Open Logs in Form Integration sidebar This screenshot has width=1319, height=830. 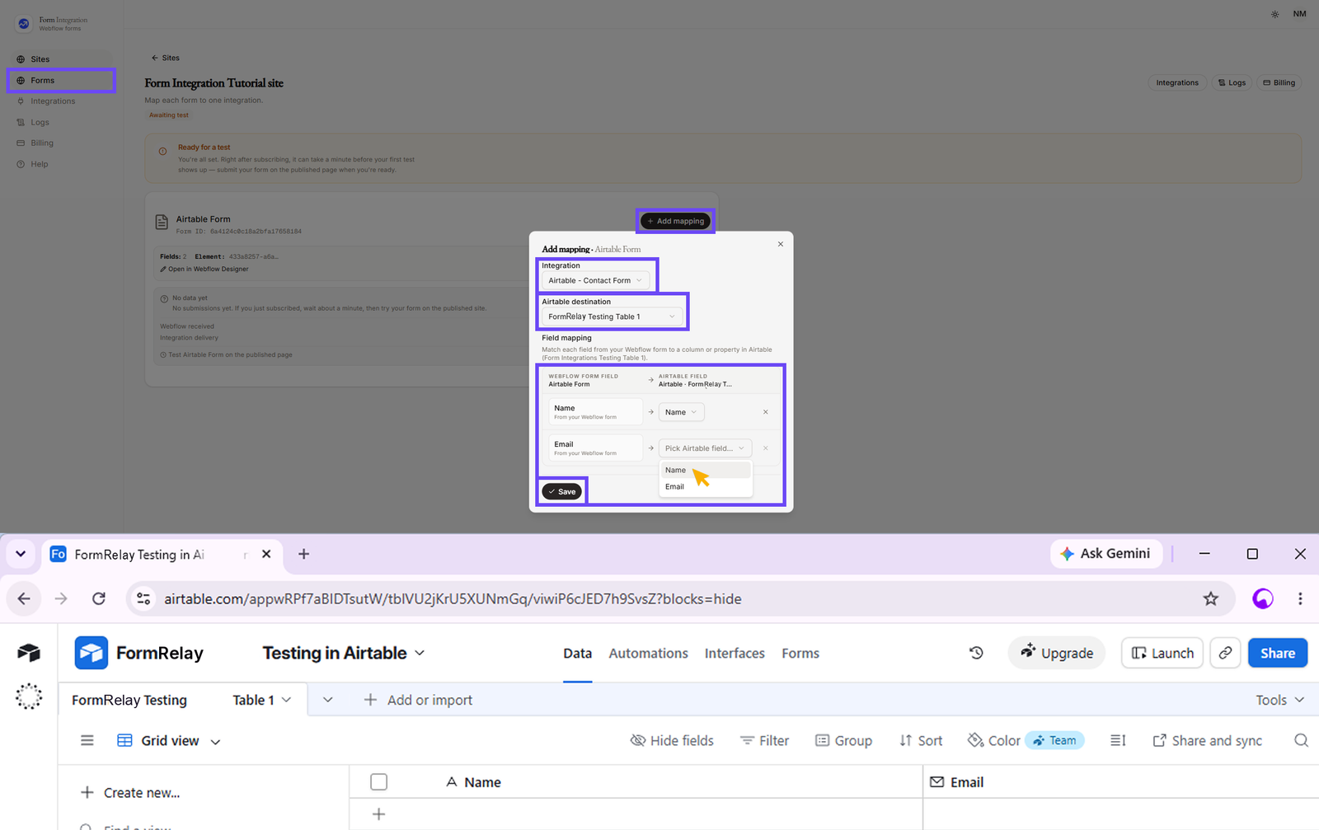tap(40, 122)
